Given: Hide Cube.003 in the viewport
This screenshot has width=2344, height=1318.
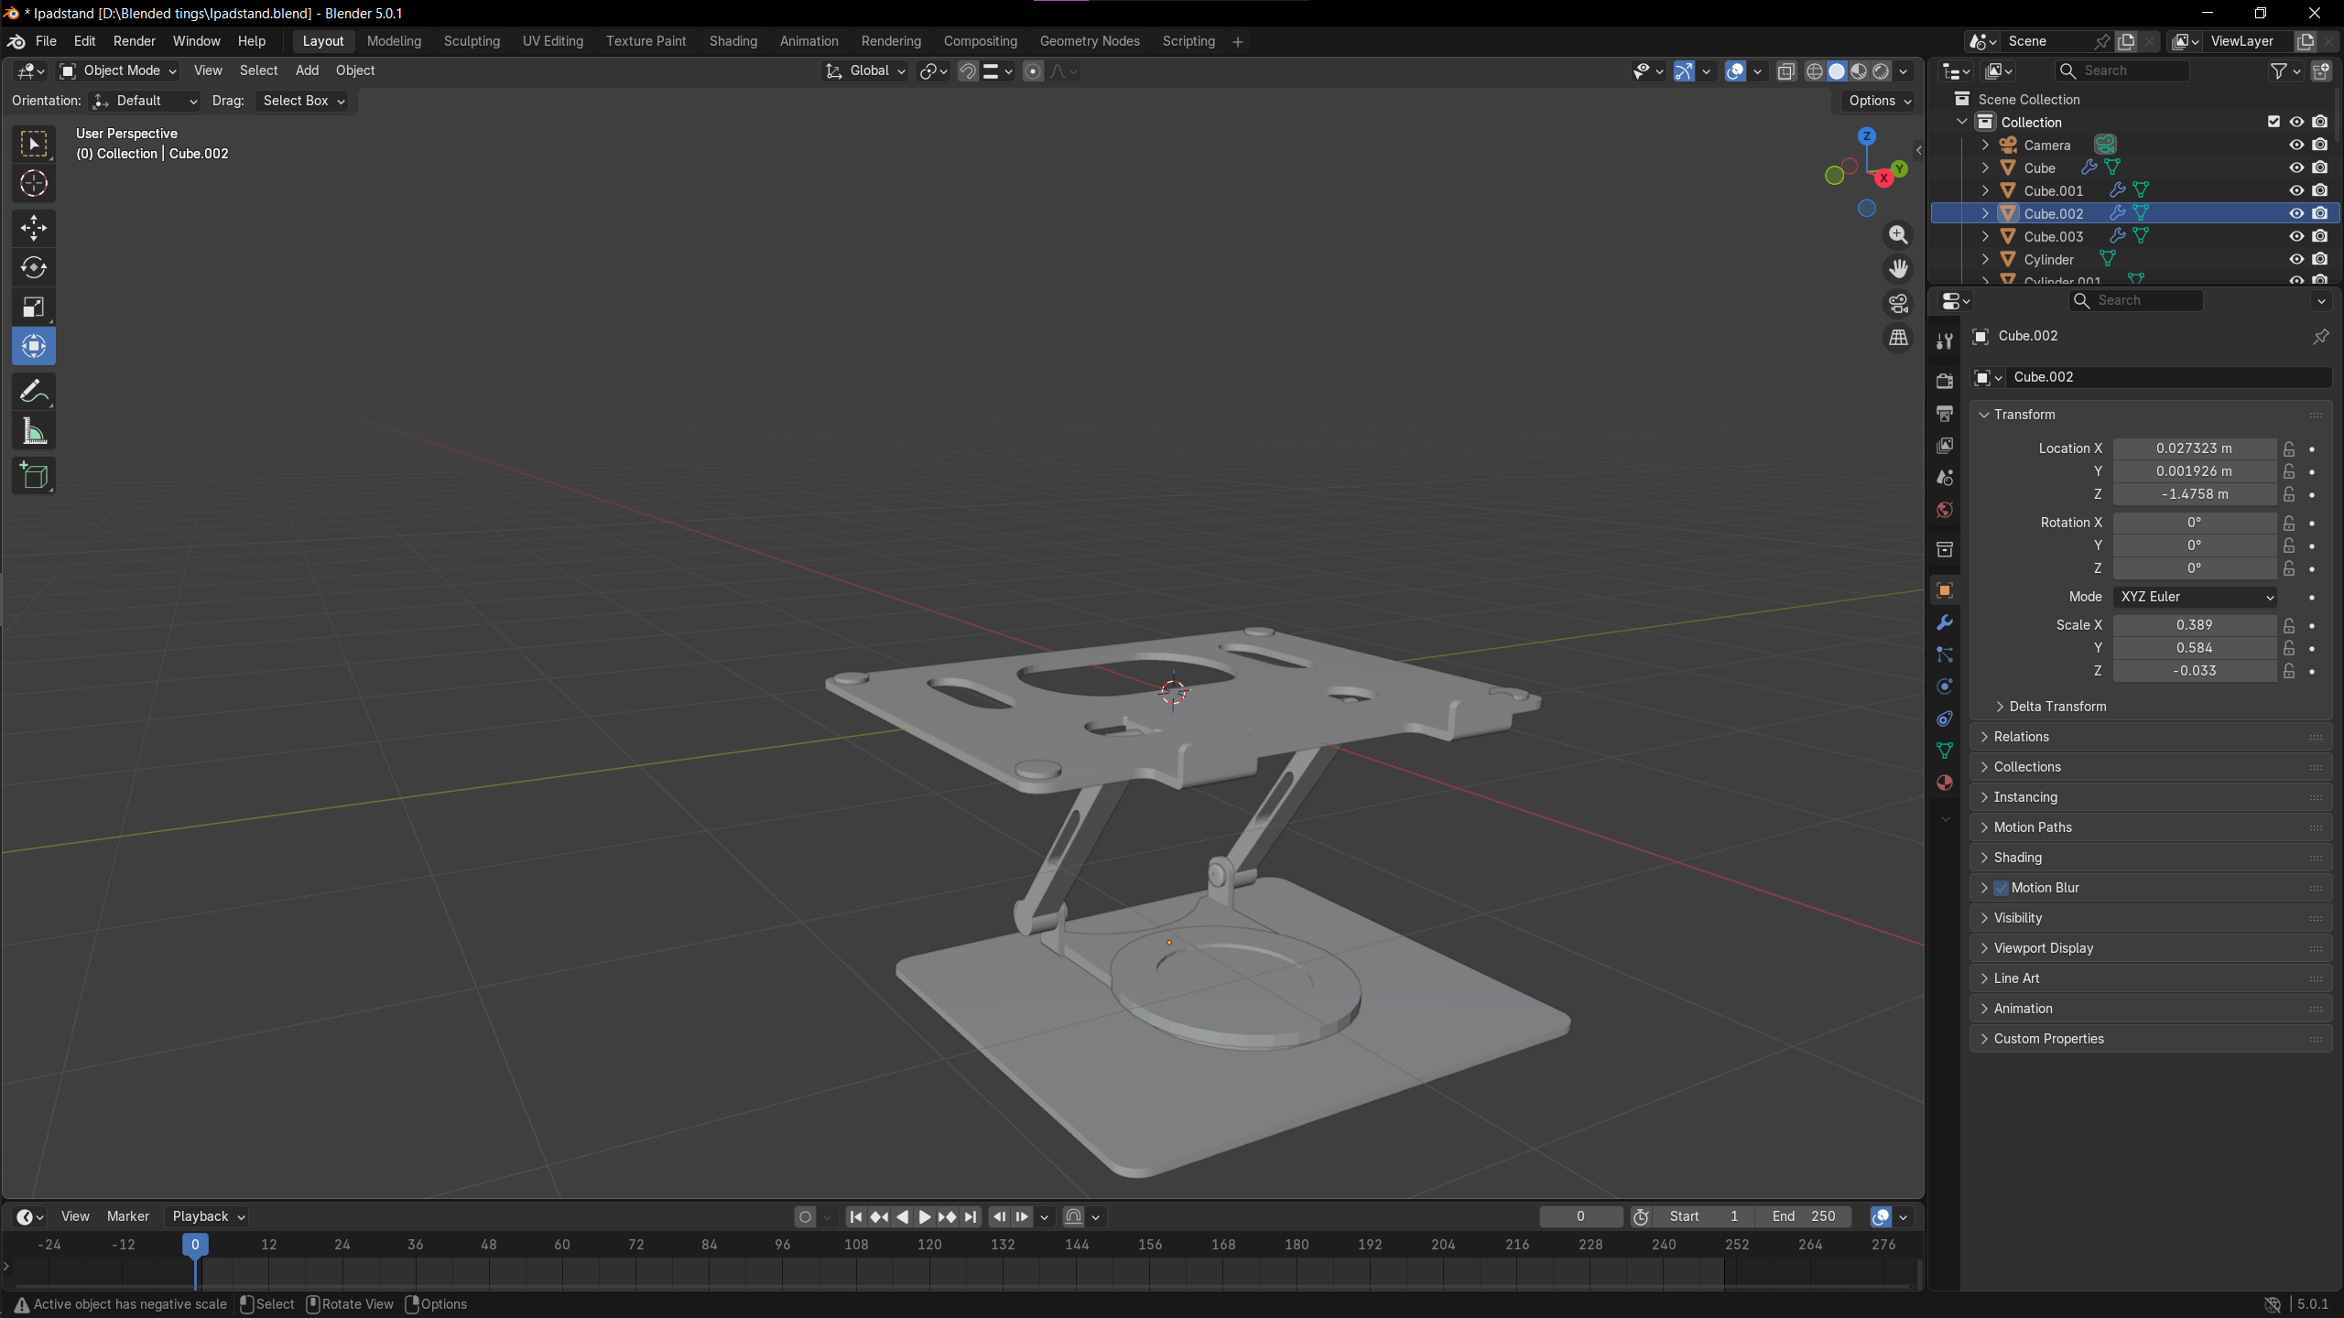Looking at the screenshot, I should coord(2296,236).
